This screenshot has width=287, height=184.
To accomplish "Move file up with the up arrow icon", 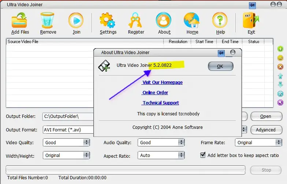I will 280,76.
